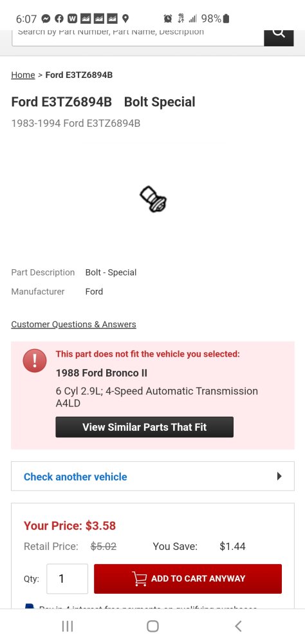The height and width of the screenshot is (644, 305).
Task: Add to cart anyway
Action: pos(188,579)
